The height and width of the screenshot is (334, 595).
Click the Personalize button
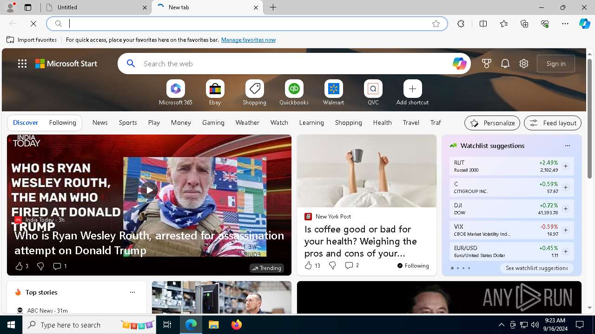[492, 123]
